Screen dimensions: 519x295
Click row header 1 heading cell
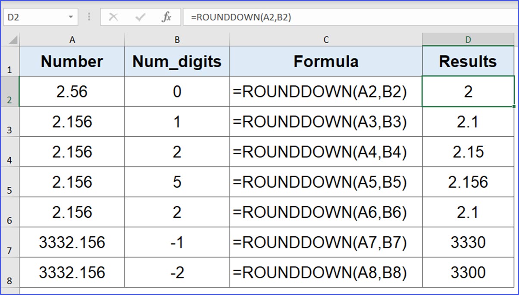click(x=10, y=61)
